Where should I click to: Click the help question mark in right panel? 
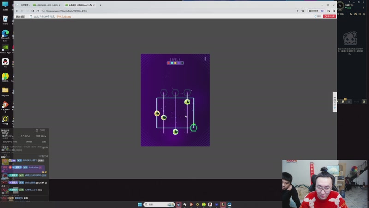[x=349, y=2]
